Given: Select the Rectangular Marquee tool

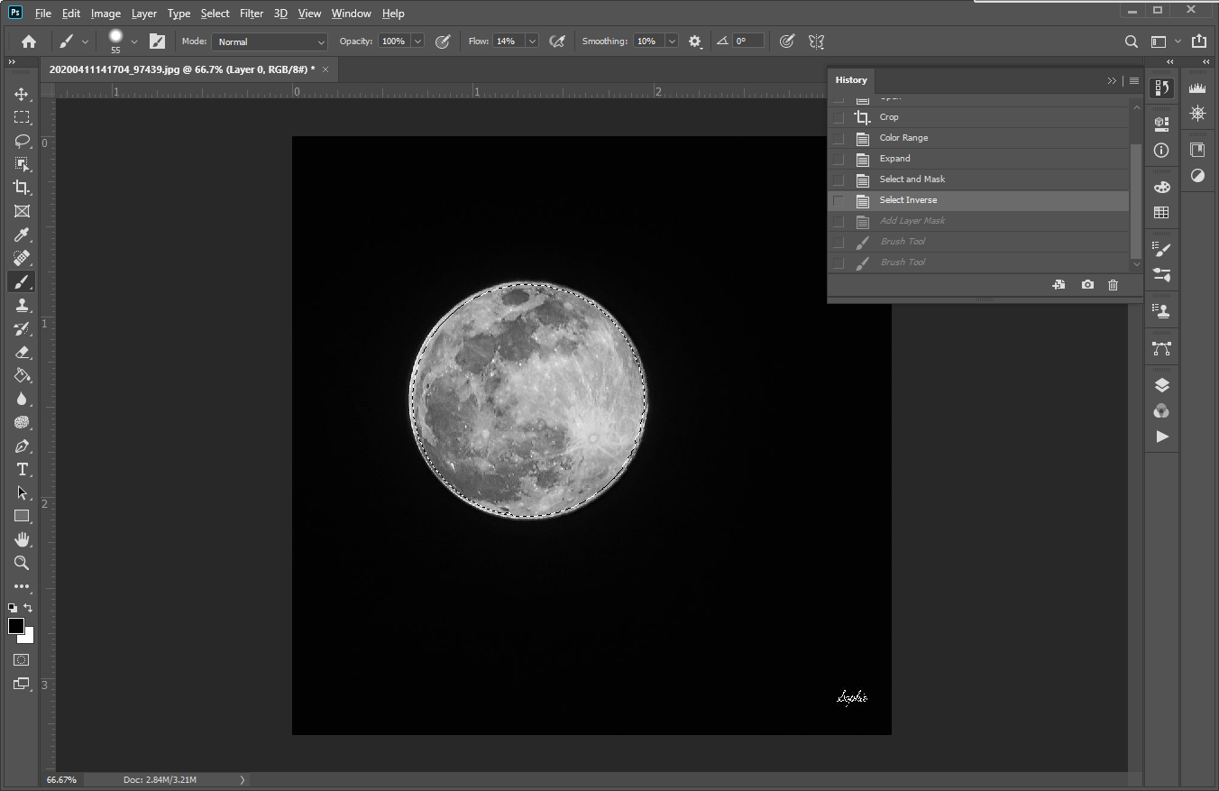Looking at the screenshot, I should point(22,117).
